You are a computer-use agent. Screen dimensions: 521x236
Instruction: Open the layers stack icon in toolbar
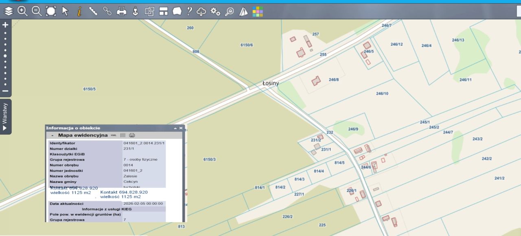(x=9, y=11)
